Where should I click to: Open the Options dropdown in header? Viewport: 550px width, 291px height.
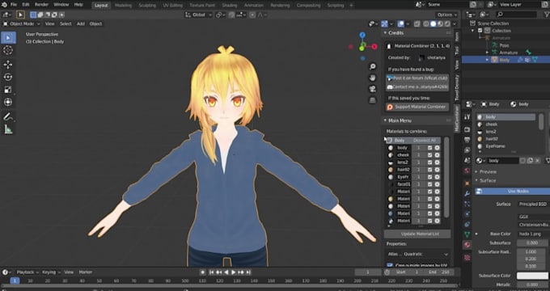point(446,15)
